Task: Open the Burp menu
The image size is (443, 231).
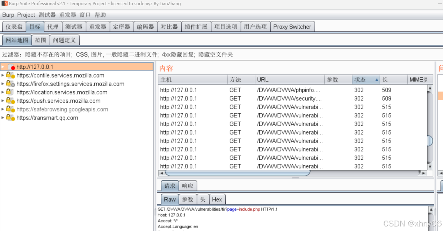Action: 8,15
